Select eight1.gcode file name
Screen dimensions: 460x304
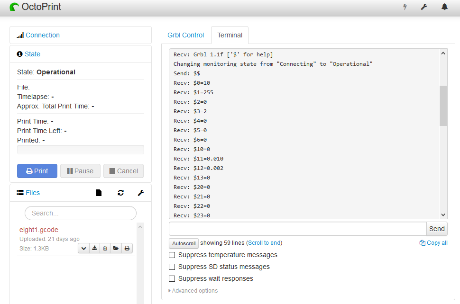(39, 230)
